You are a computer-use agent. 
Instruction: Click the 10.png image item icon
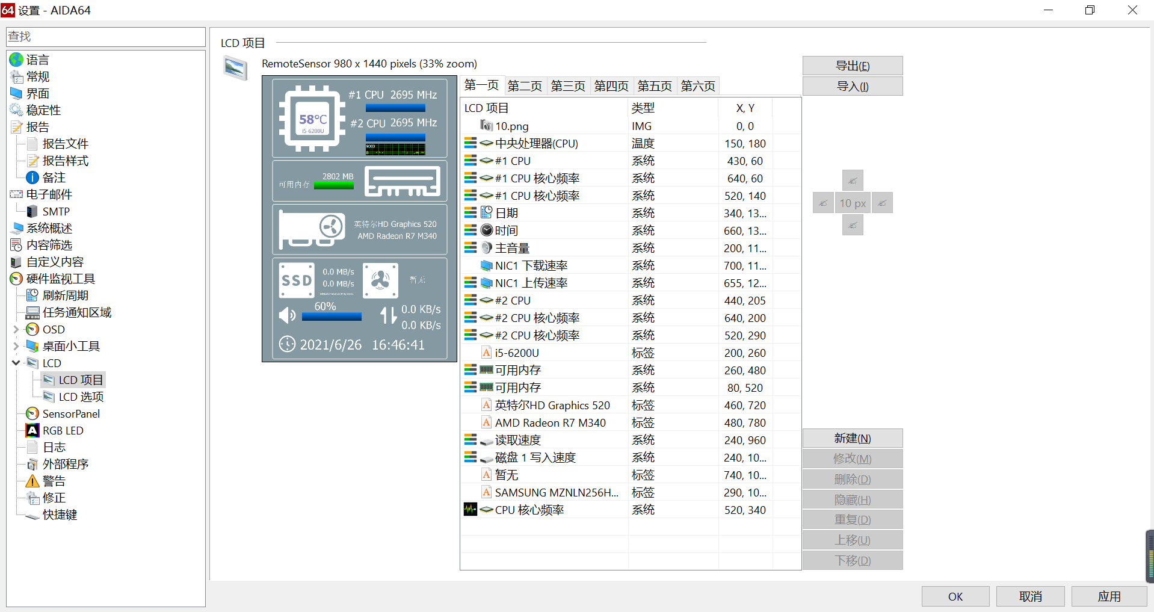click(x=486, y=126)
